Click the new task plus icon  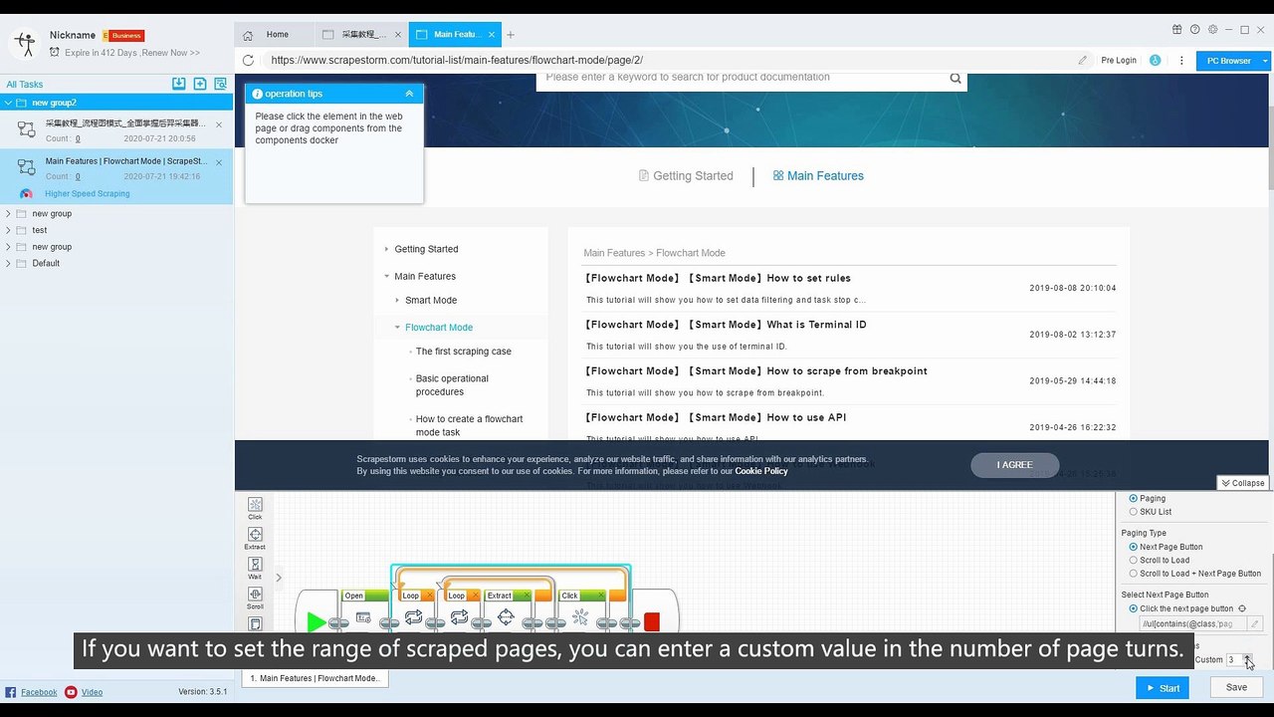coord(200,84)
